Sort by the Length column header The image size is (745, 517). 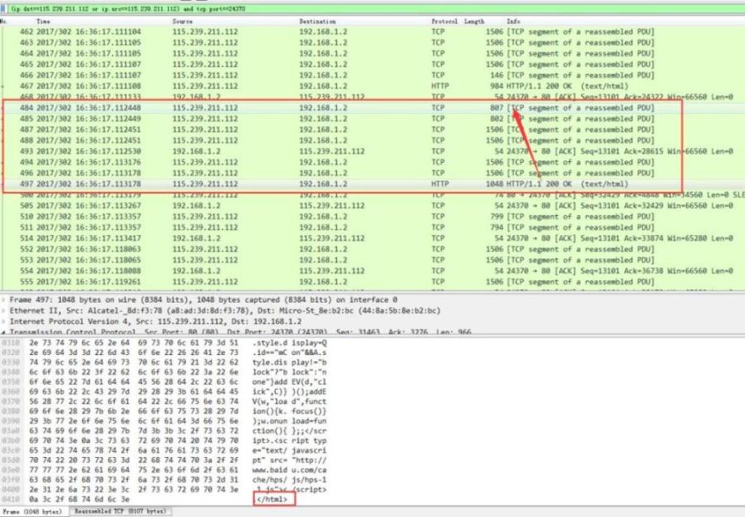(x=474, y=21)
